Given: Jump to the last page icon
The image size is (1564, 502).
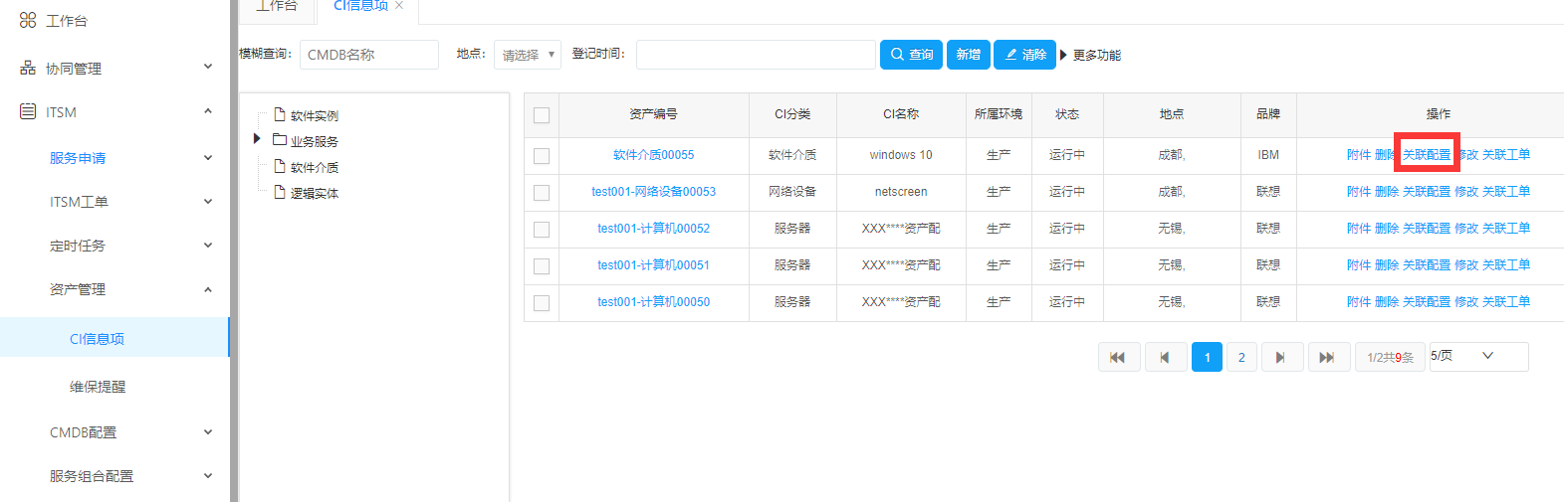Looking at the screenshot, I should tap(1327, 357).
